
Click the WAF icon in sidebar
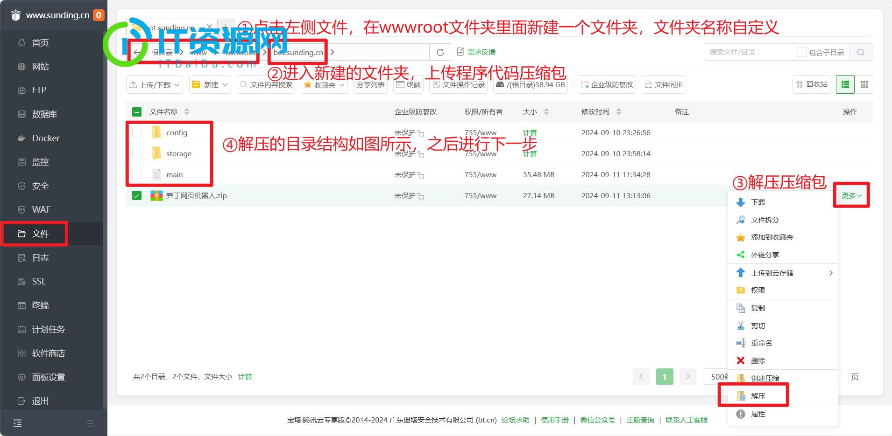[21, 209]
